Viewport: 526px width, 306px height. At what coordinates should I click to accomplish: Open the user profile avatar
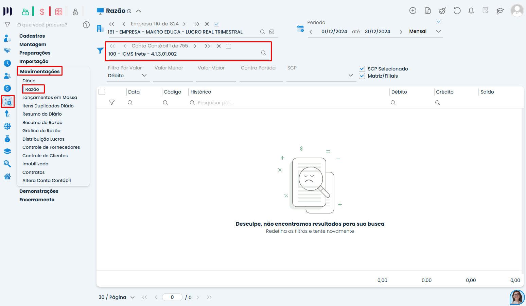click(517, 11)
